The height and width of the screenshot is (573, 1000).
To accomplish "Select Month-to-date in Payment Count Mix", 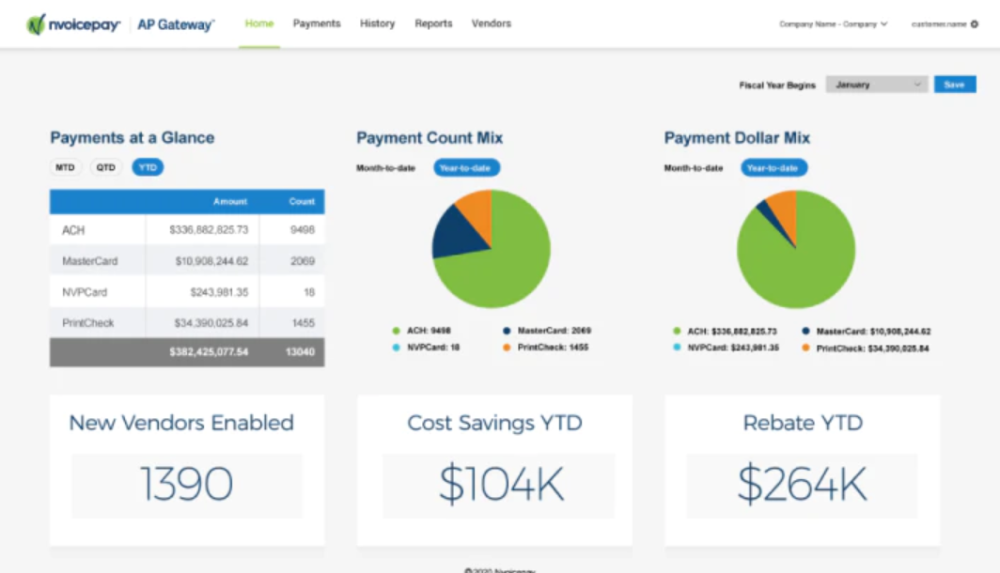I will tap(385, 168).
